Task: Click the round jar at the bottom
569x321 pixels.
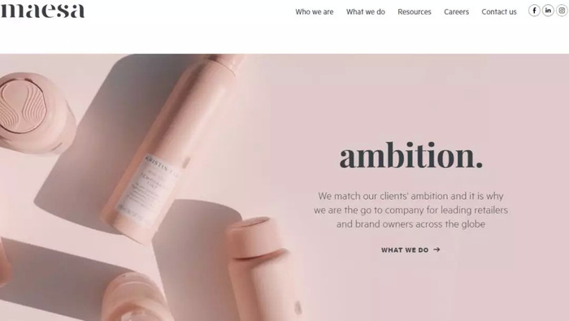Action: (136, 298)
